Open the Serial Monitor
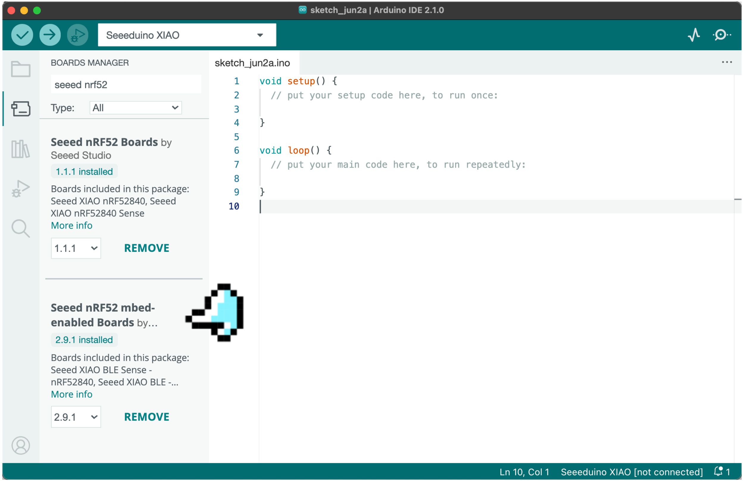Viewport: 744px width, 481px height. 722,35
